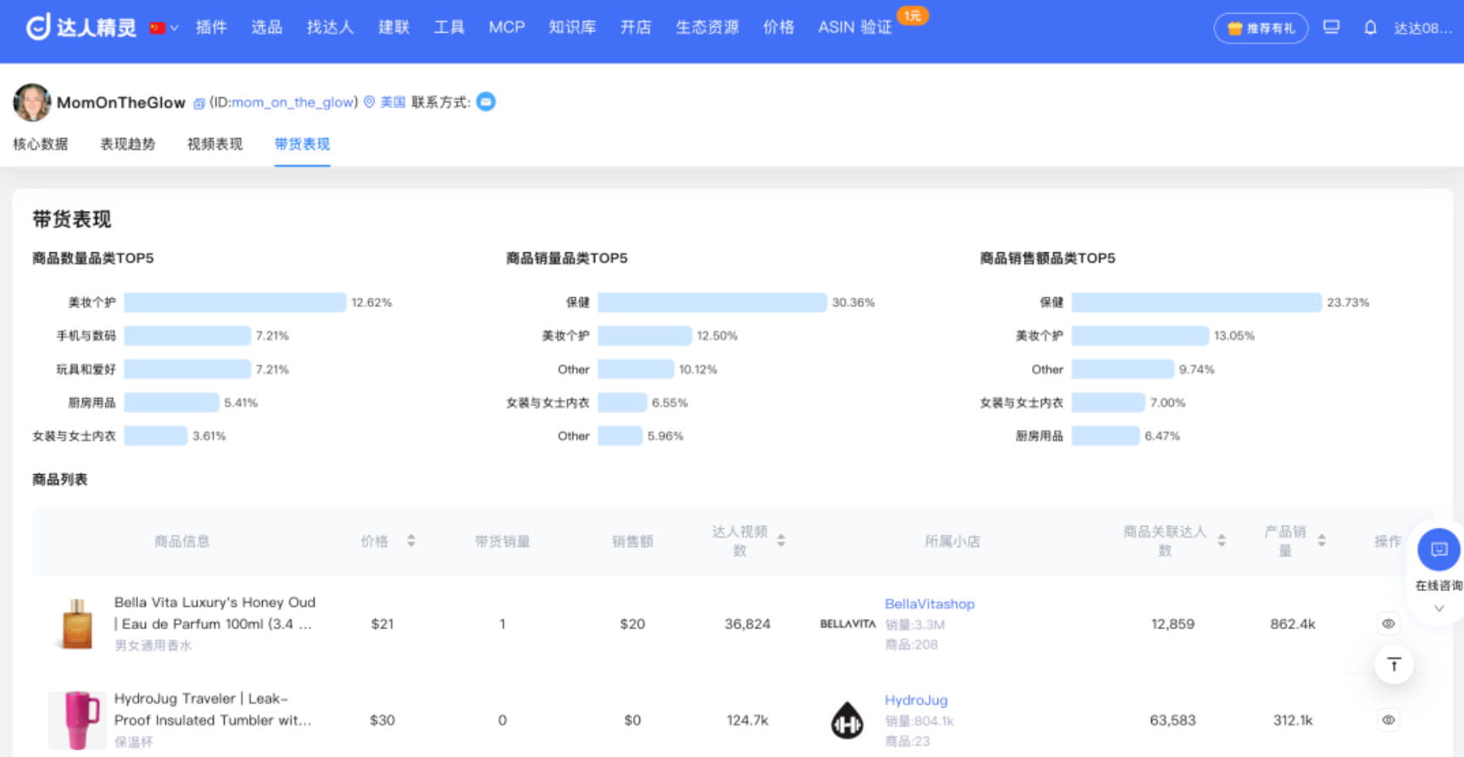
Task: Open the BellaVitashop store link
Action: 930,604
